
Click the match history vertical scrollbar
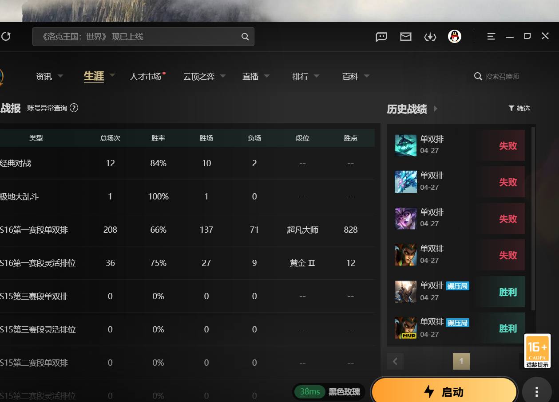533,219
